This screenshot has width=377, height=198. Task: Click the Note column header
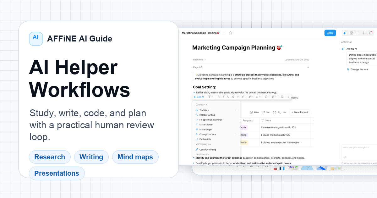click(x=285, y=120)
